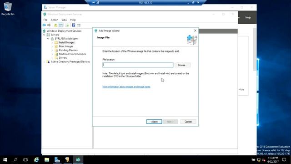Open Task View from the taskbar
The image size is (291, 164).
(25, 160)
